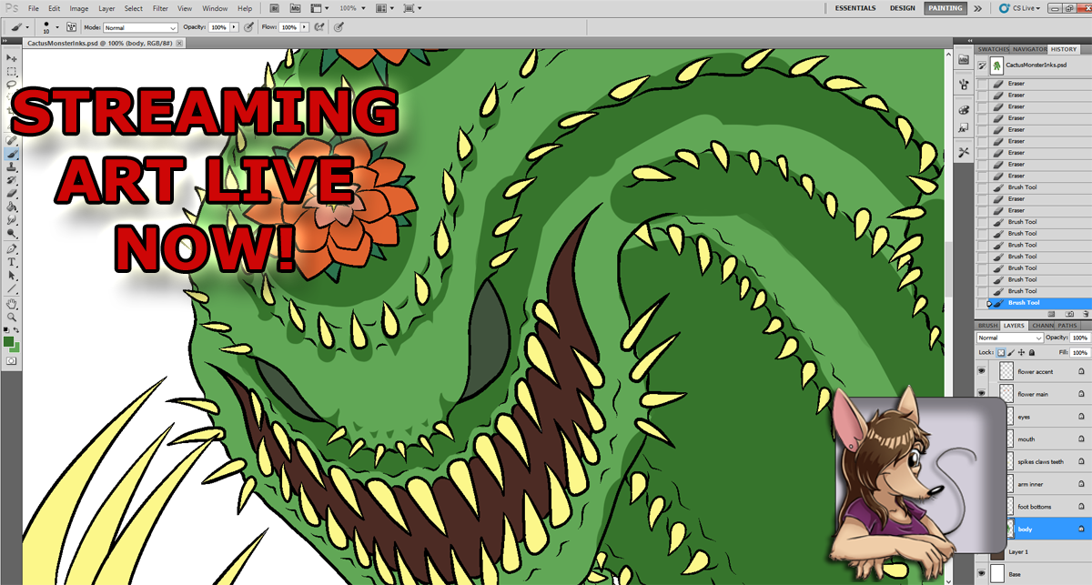Open the Filter menu
Image resolution: width=1092 pixels, height=585 pixels.
point(160,8)
